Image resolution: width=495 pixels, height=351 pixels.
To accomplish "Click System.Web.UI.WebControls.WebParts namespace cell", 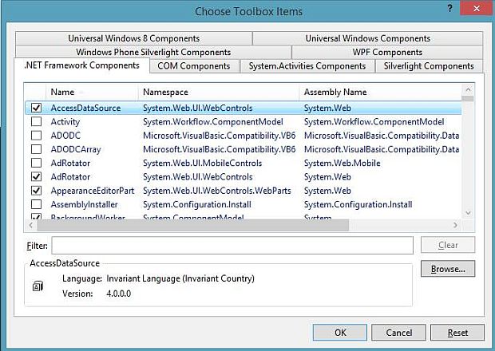I will [217, 191].
